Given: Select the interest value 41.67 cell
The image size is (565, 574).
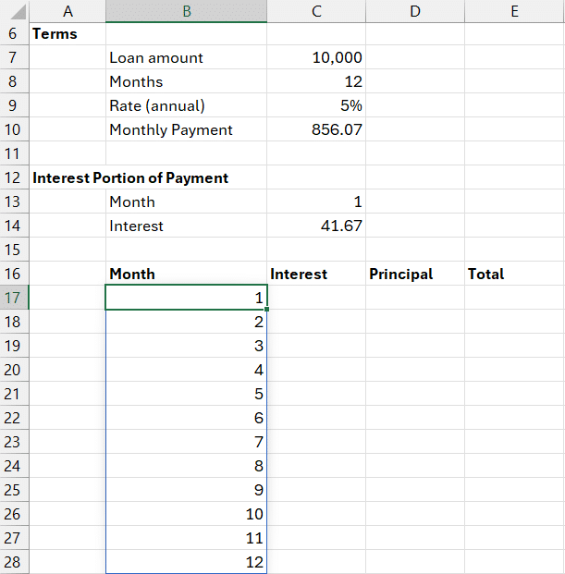Looking at the screenshot, I should (316, 226).
